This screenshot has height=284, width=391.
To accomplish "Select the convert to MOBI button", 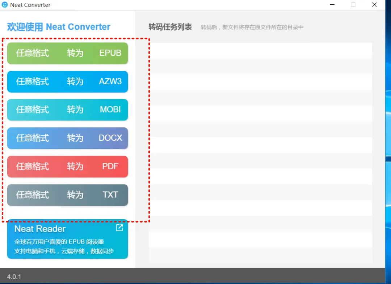I will click(68, 110).
